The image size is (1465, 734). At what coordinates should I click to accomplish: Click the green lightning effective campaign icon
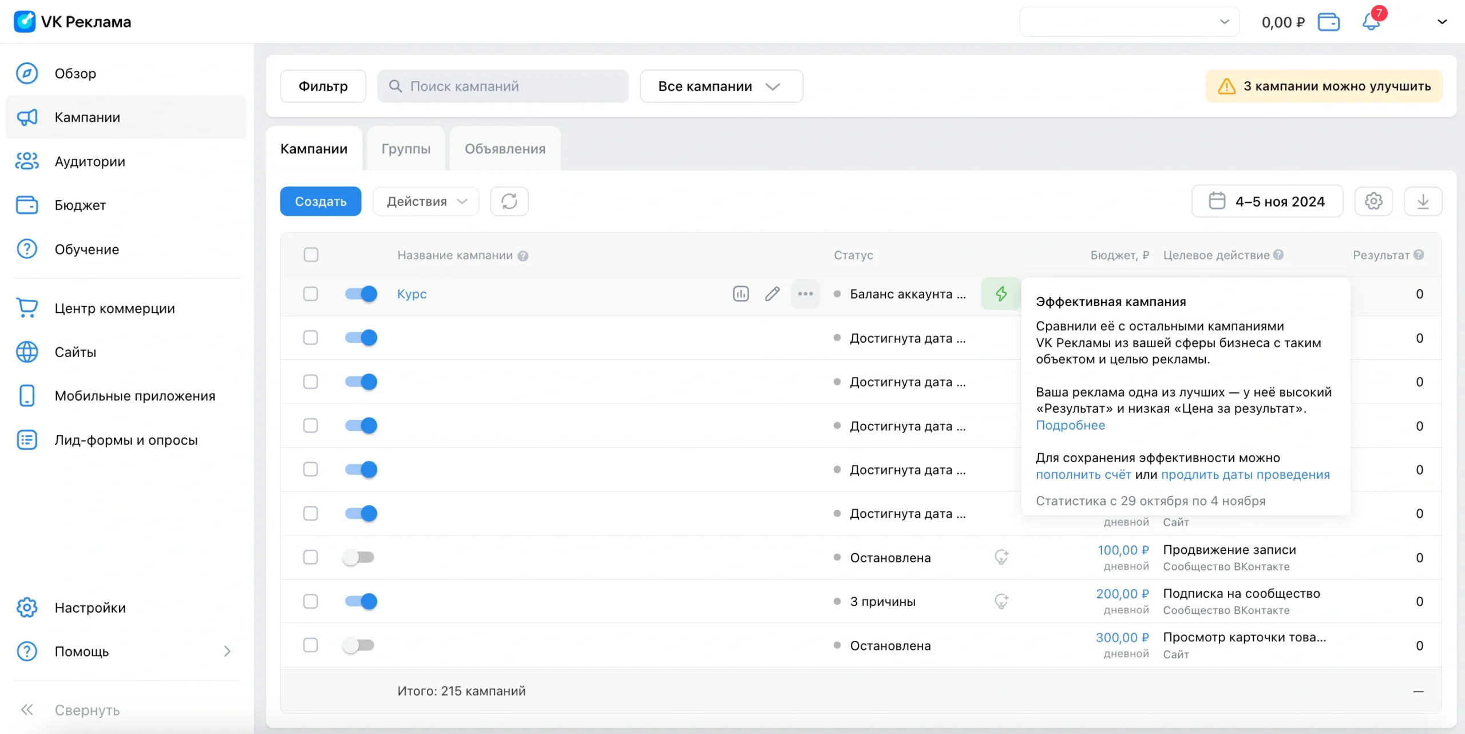pos(1001,294)
